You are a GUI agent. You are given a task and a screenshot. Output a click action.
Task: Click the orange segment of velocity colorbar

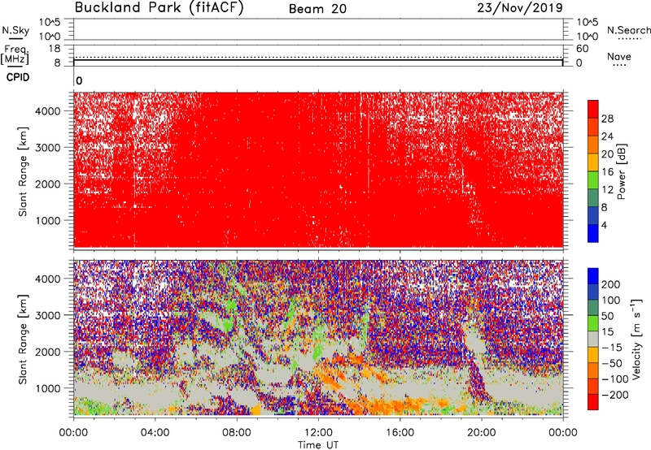(x=593, y=370)
